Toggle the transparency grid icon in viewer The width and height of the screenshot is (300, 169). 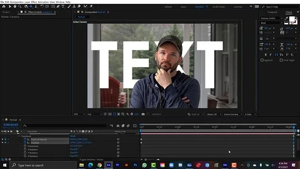click(110, 114)
